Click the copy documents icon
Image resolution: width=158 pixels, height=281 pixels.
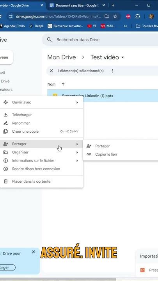[6, 132]
